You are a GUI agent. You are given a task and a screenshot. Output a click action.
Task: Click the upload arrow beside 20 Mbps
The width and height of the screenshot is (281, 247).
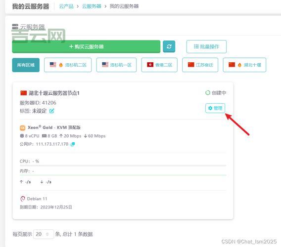coord(61,136)
